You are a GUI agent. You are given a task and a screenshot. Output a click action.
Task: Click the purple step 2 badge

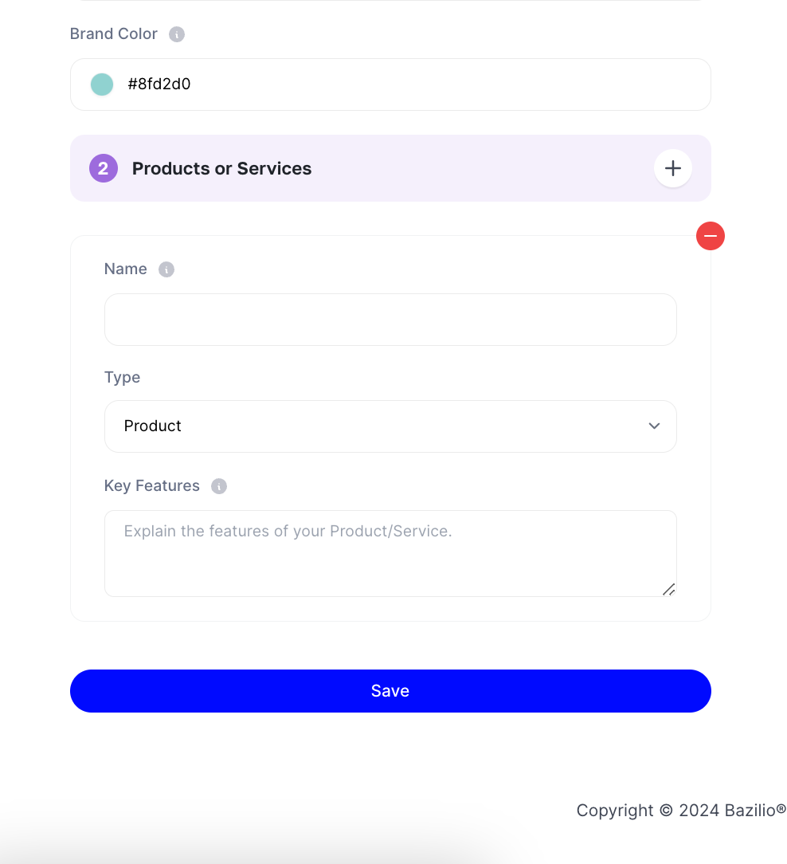point(104,169)
